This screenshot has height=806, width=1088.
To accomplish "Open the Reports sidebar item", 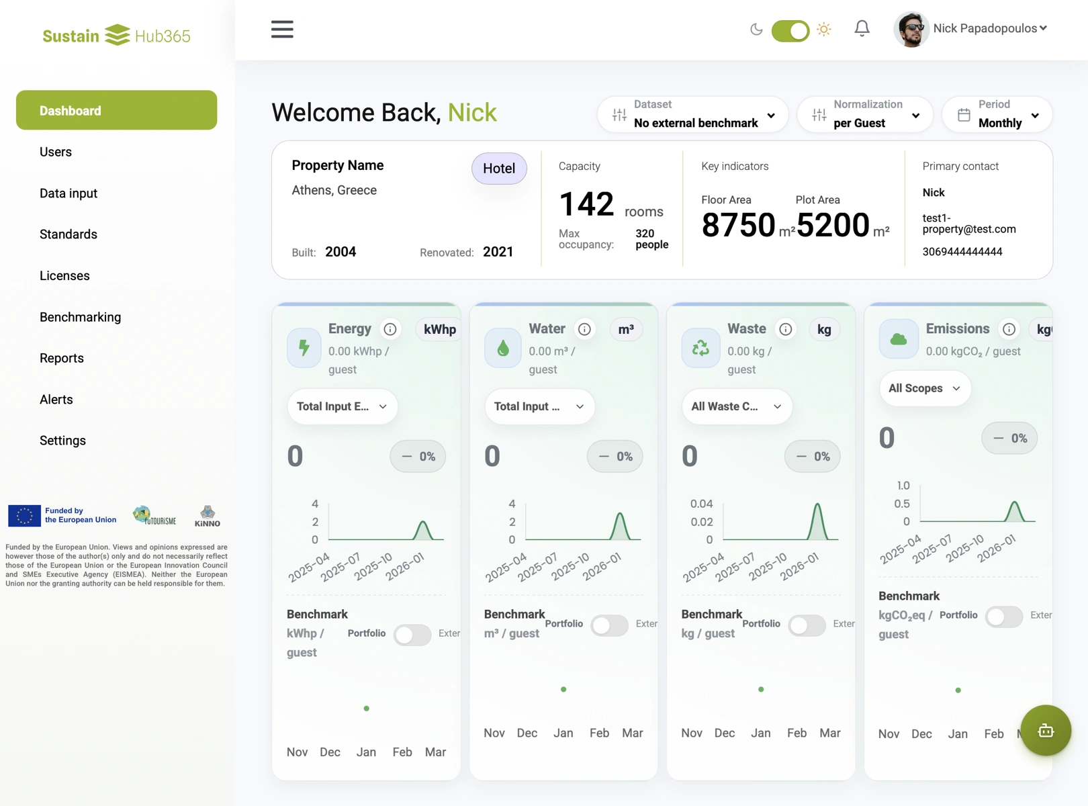I will (x=62, y=358).
